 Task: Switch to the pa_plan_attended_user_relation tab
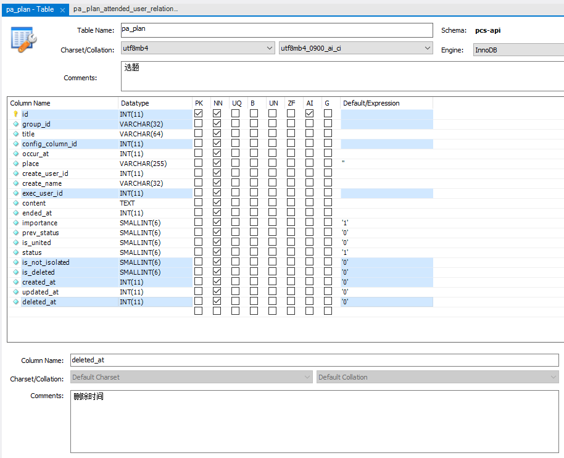(x=125, y=9)
